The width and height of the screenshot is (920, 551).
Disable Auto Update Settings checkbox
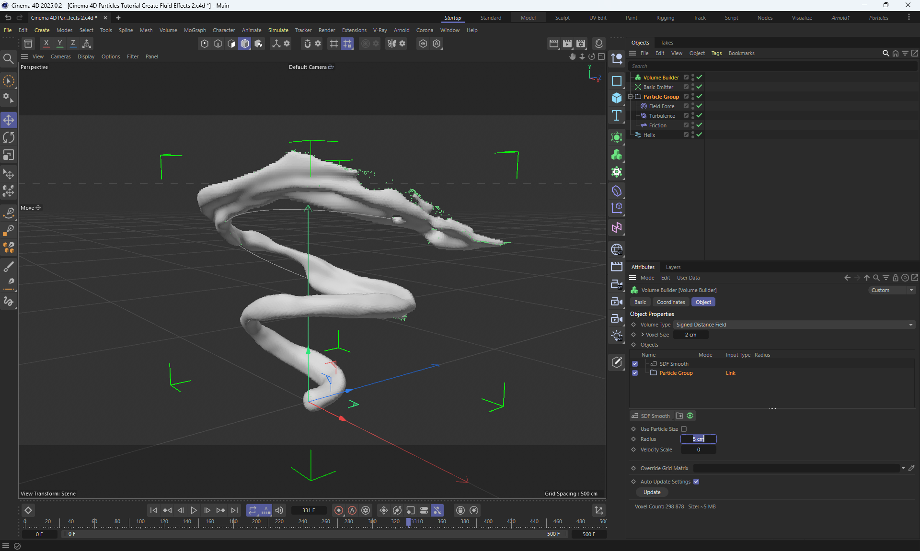click(696, 482)
